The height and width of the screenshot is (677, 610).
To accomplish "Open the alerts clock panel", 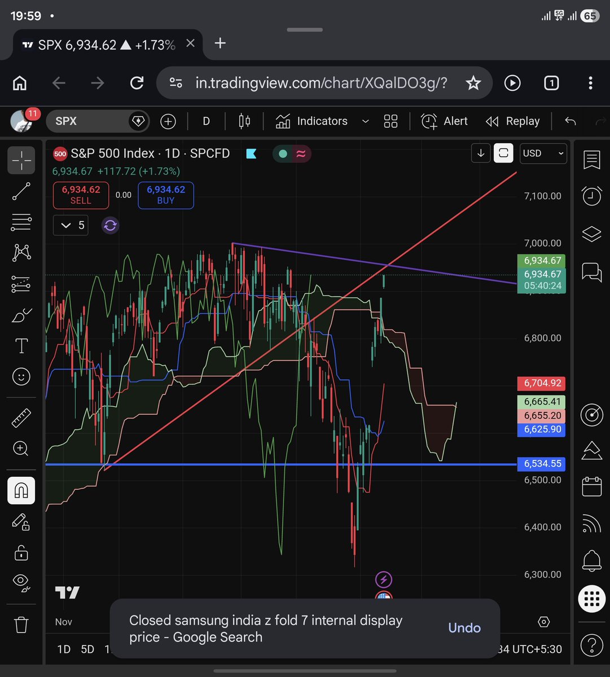I will (x=591, y=196).
